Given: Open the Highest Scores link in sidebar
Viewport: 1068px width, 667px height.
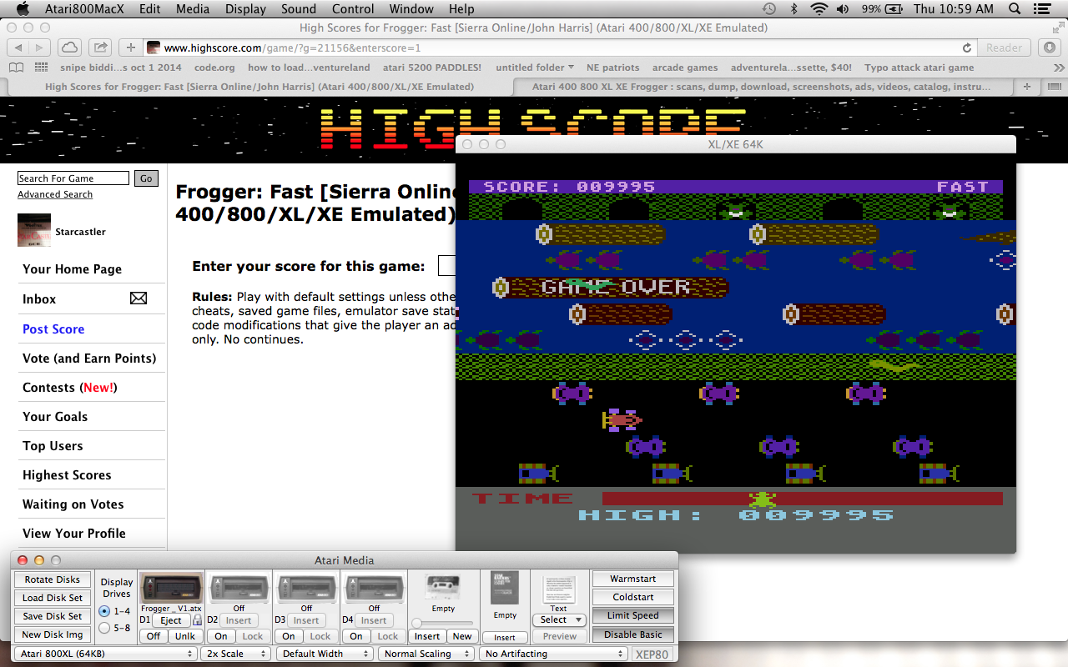Looking at the screenshot, I should tap(67, 475).
